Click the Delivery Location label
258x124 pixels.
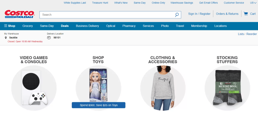pos(55,34)
